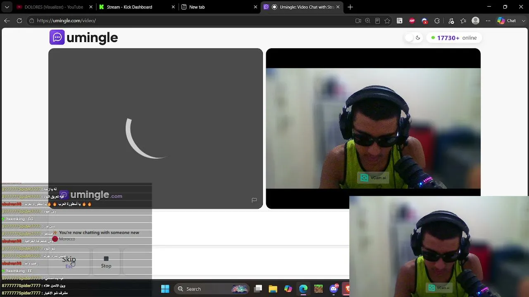Click the 'You're now chatting with someone new' message
The image size is (529, 297).
[99, 233]
